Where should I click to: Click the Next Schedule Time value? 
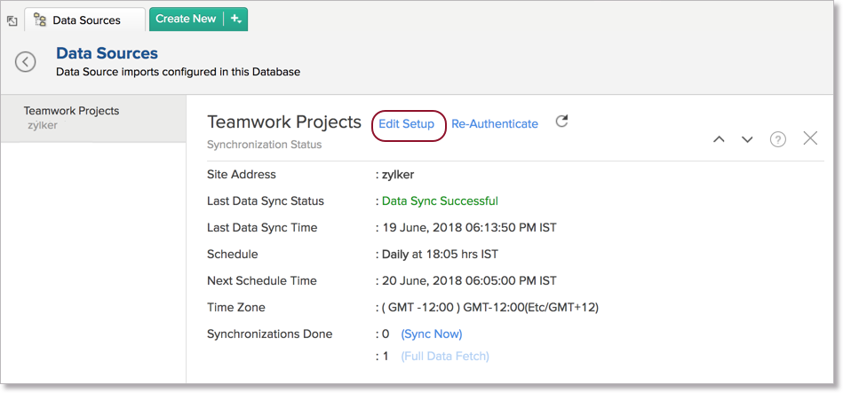tap(469, 281)
